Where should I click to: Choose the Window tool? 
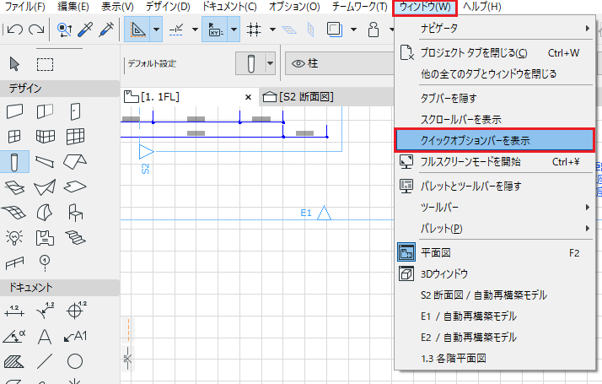(x=14, y=137)
